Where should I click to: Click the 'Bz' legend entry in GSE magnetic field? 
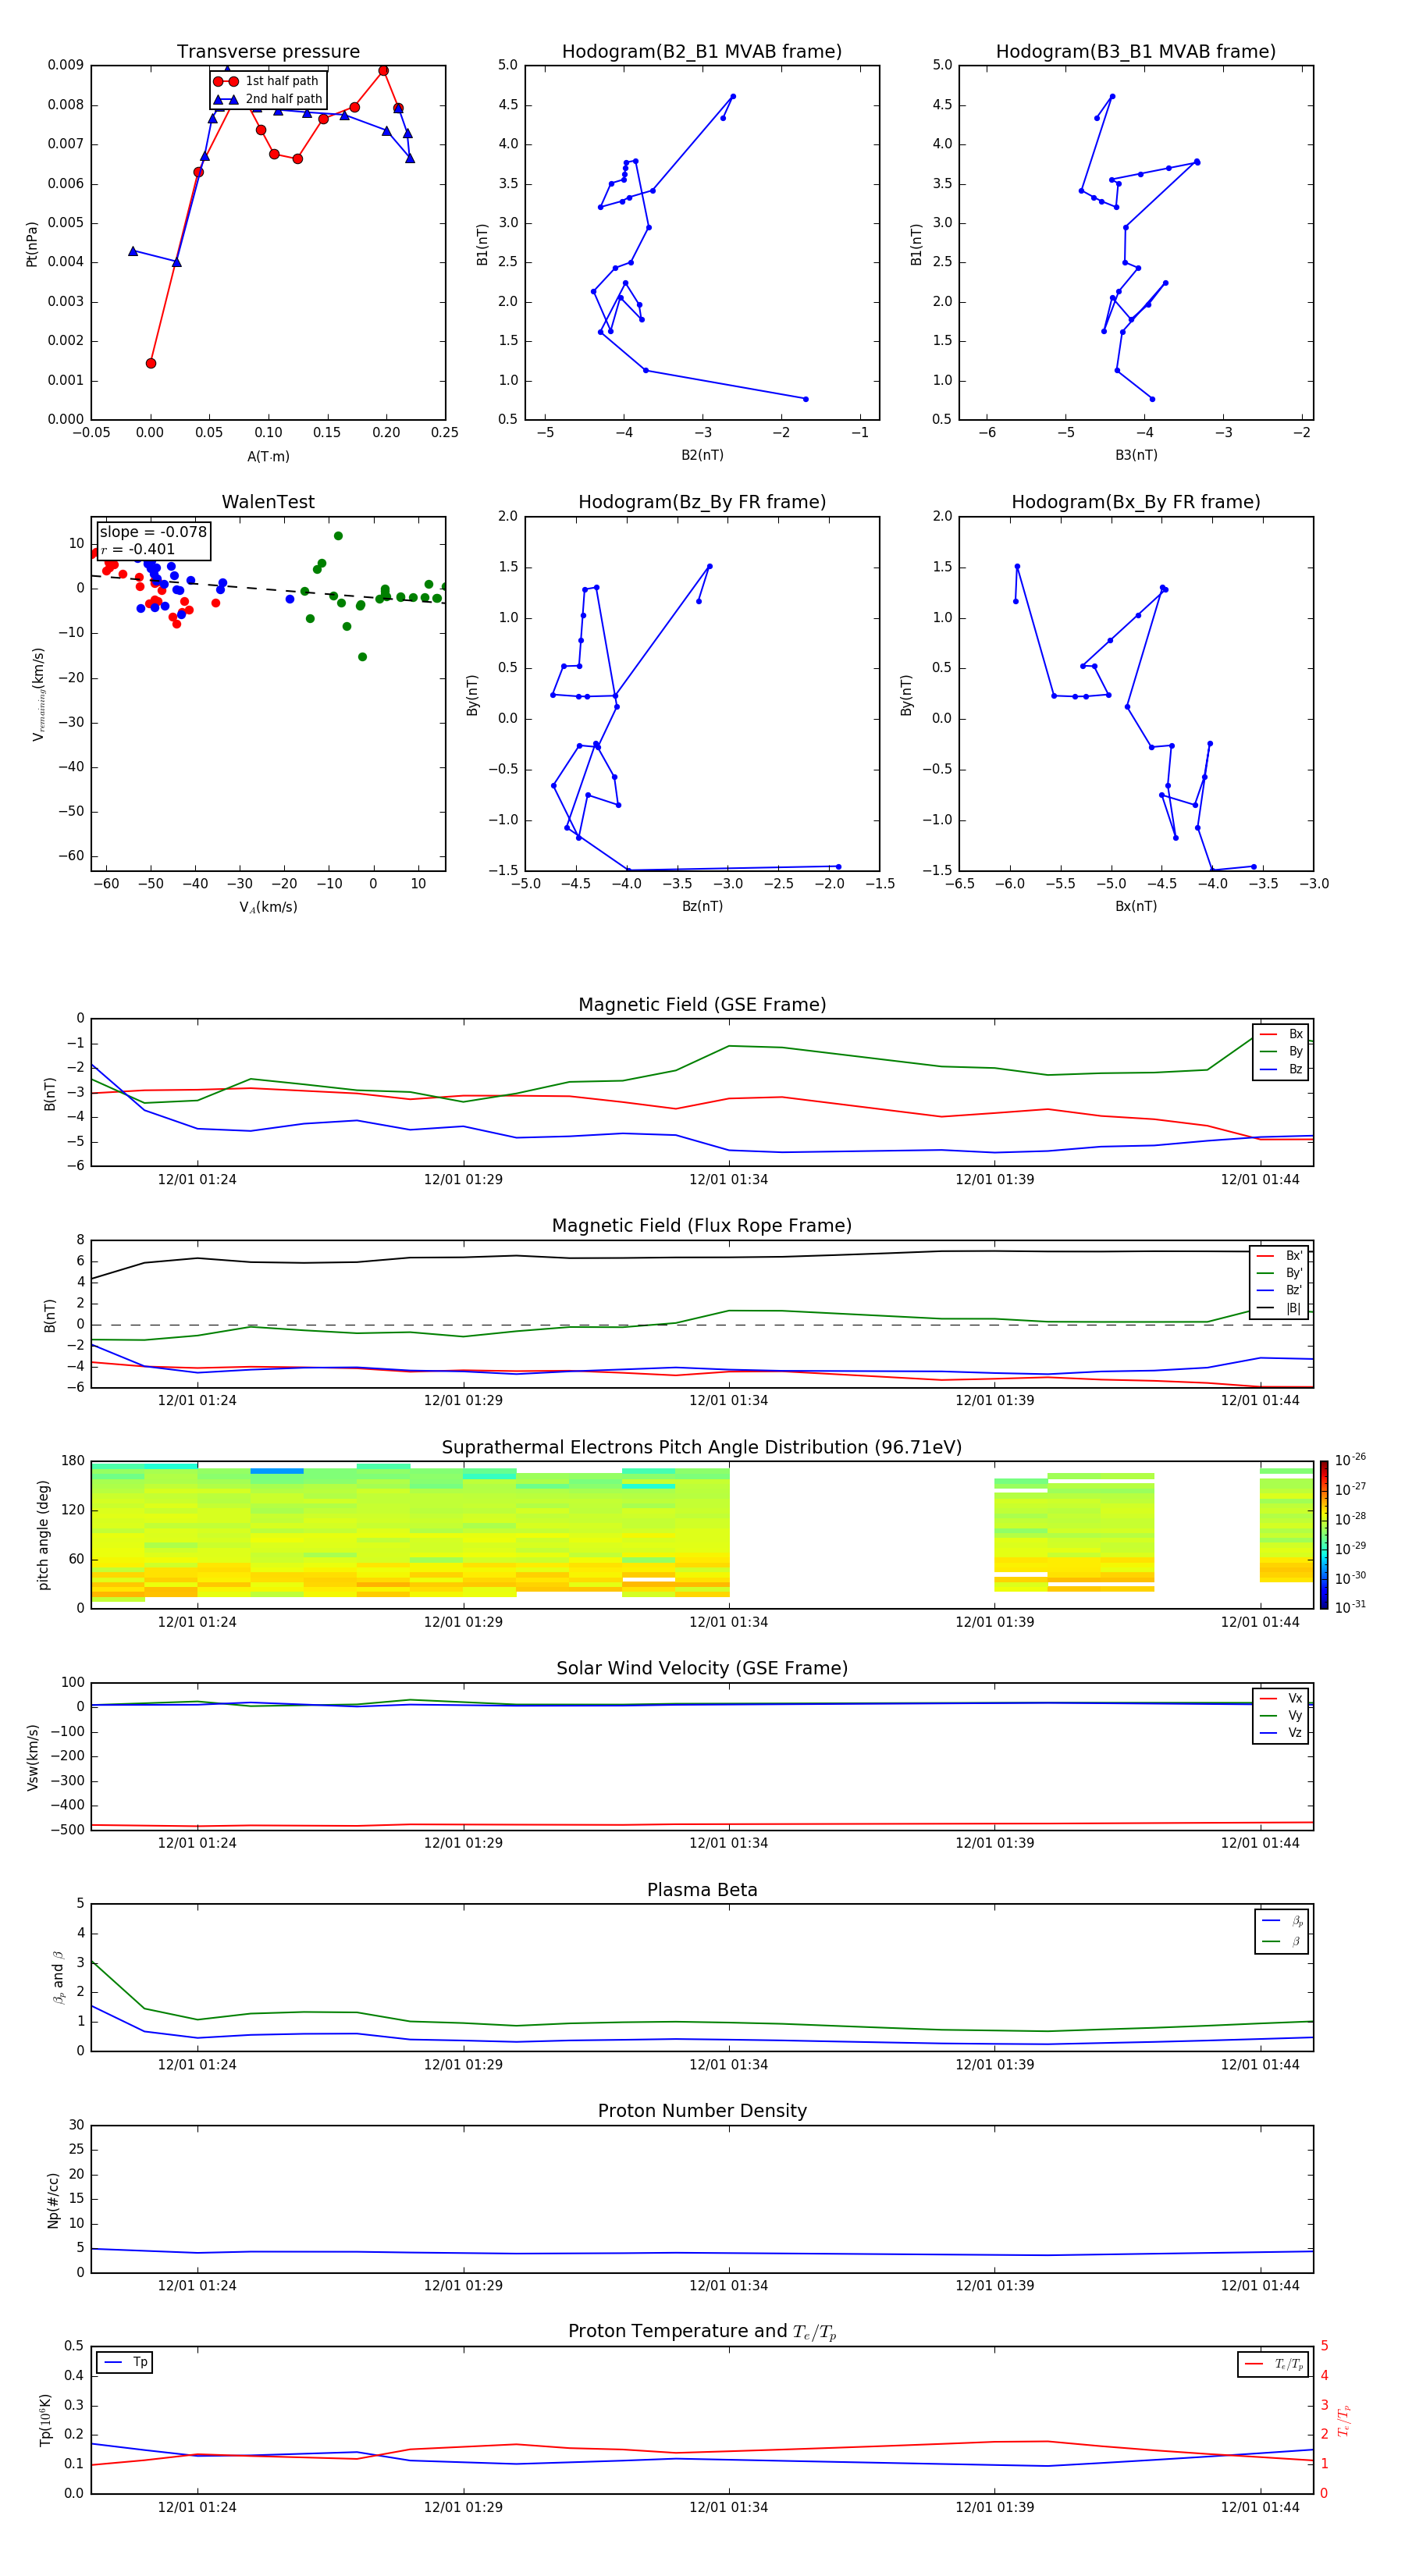1282,1070
